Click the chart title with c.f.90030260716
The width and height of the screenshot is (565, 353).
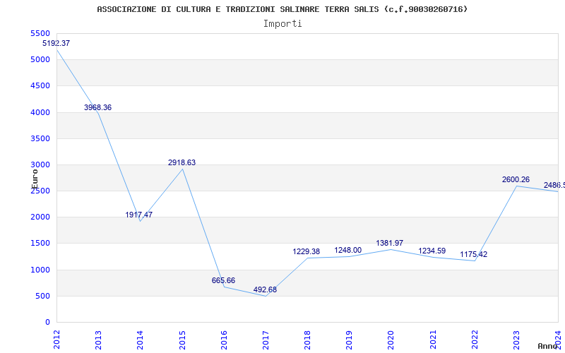point(282,9)
